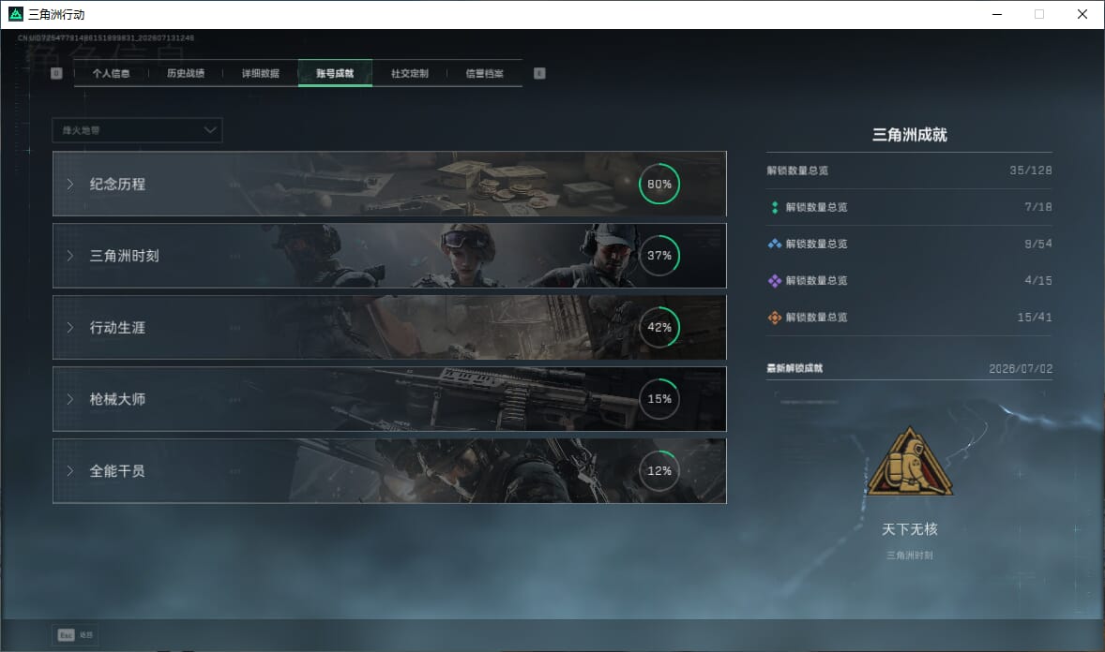Open the 纪念历程 achievement card title

117,185
